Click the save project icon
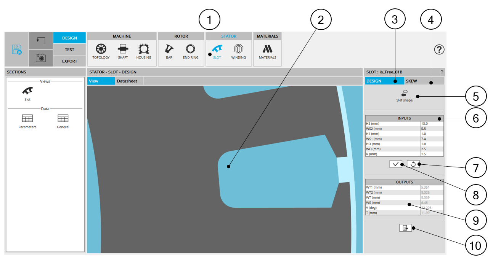Image resolution: width=493 pixels, height=264 pixels. 16,49
